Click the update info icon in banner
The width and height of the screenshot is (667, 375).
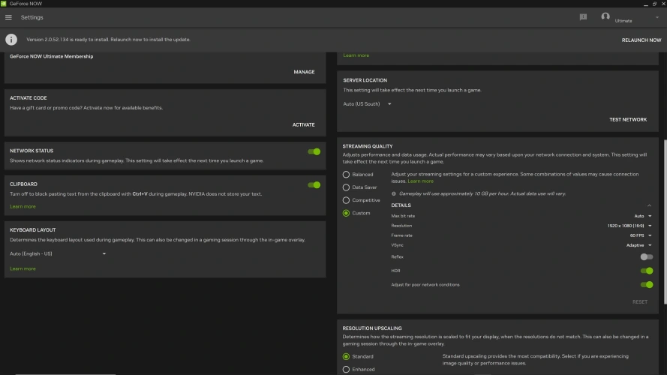[x=11, y=40]
